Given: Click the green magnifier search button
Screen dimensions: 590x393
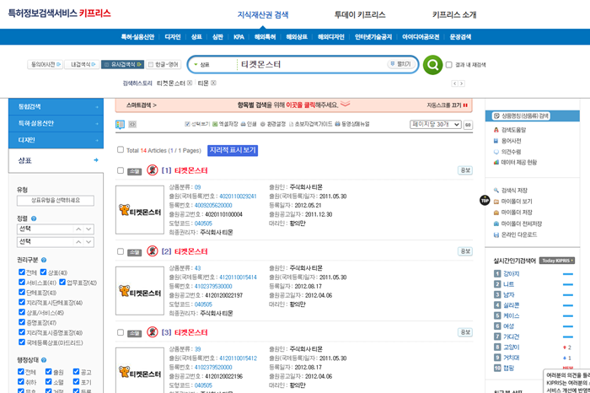Looking at the screenshot, I should pyautogui.click(x=432, y=65).
